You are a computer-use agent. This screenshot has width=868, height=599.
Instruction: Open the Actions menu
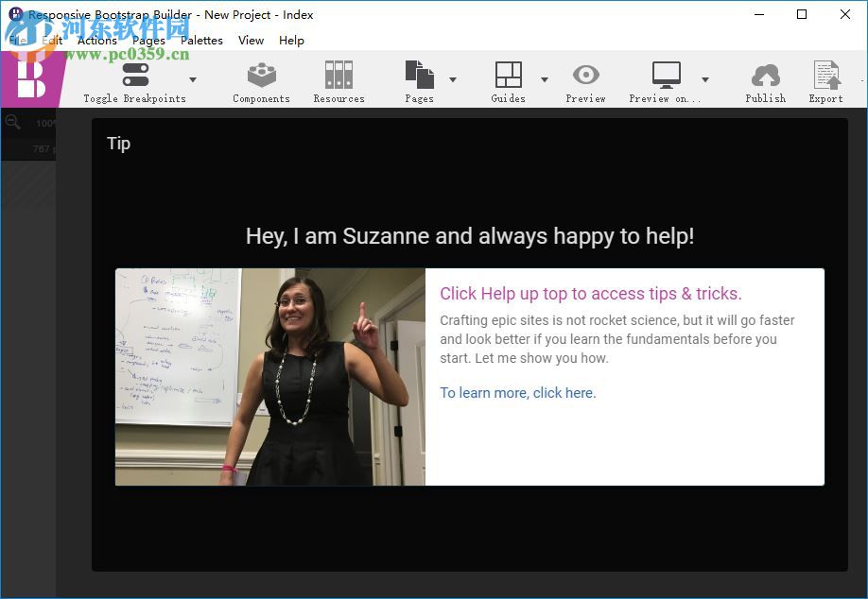pos(97,41)
